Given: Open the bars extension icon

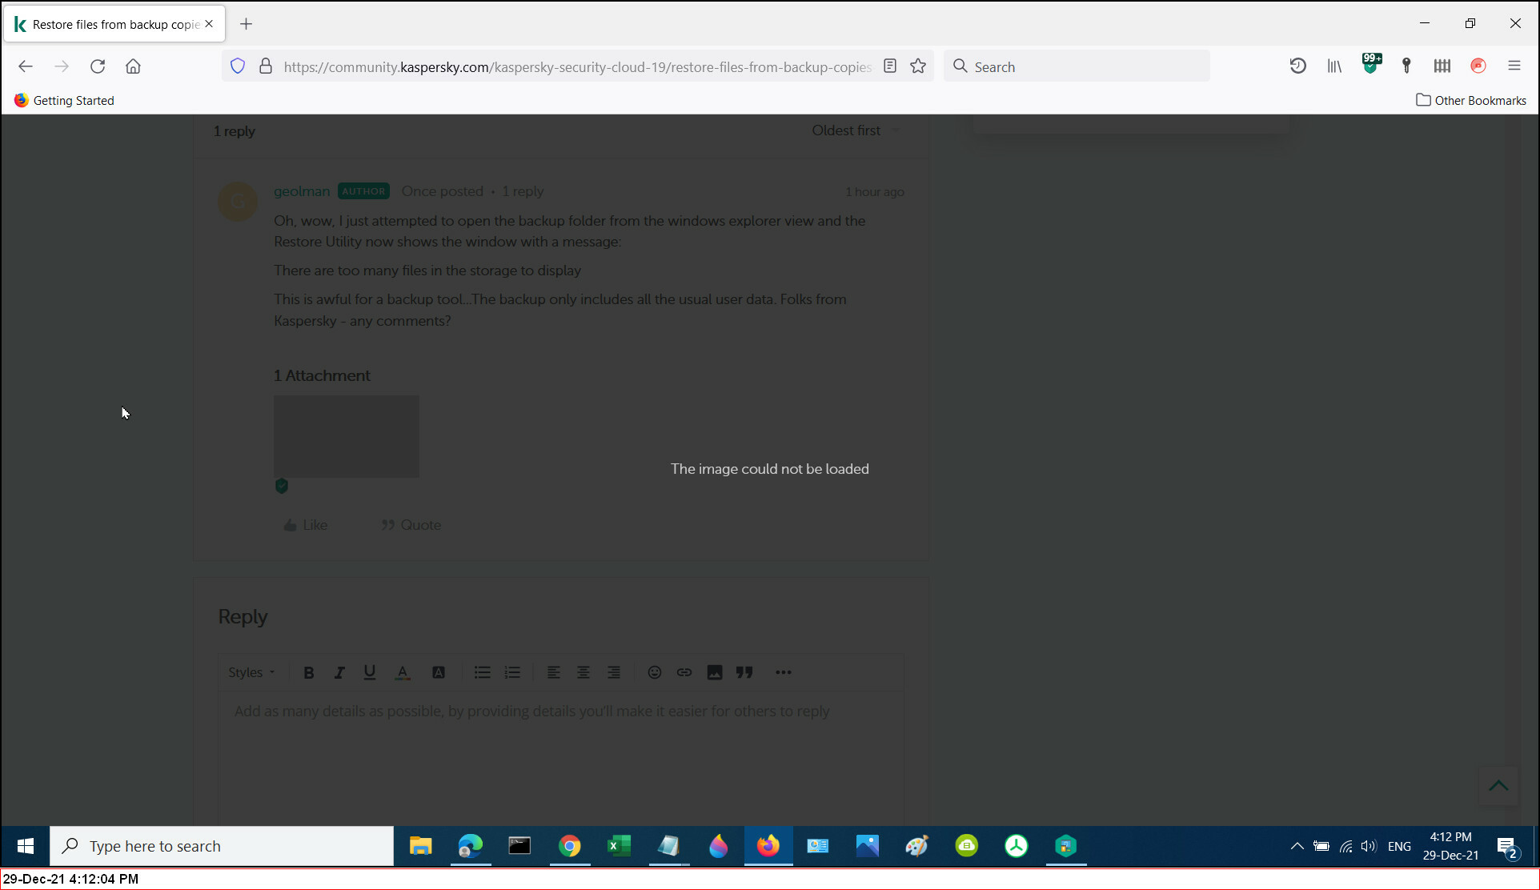Looking at the screenshot, I should click(1442, 66).
